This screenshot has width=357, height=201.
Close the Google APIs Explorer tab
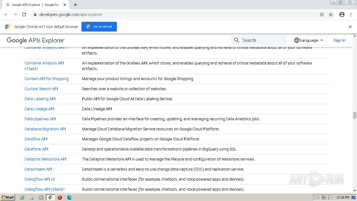pos(65,5)
